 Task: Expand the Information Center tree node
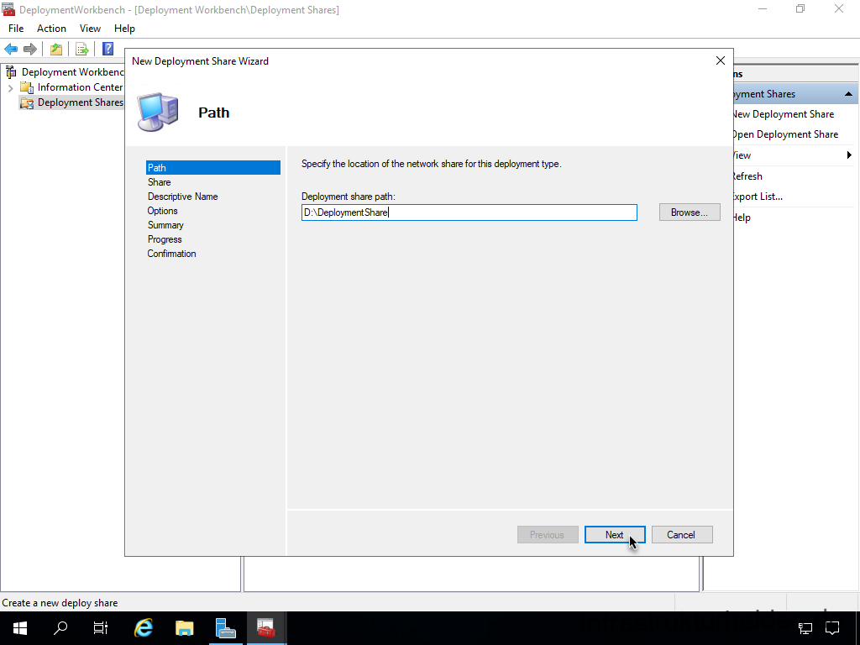(10, 87)
